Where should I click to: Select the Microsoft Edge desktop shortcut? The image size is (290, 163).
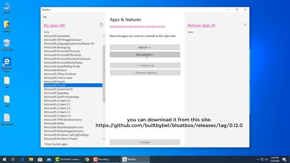[x=7, y=65]
